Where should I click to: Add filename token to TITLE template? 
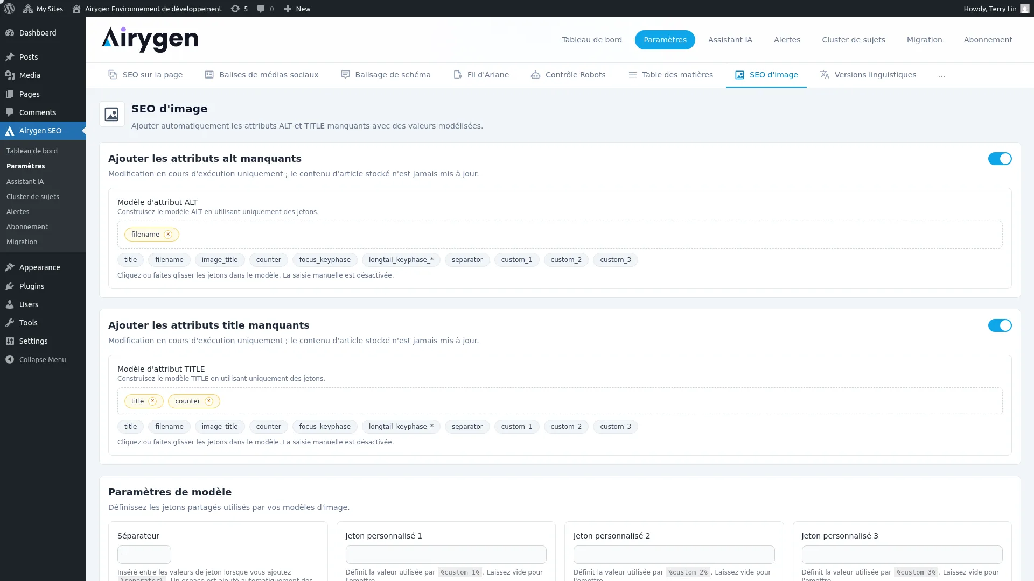click(169, 427)
